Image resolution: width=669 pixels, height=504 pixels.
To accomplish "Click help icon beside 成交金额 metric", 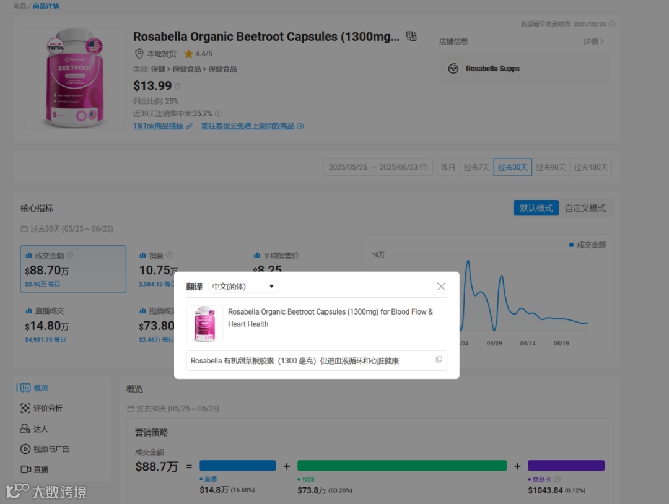I will [70, 255].
